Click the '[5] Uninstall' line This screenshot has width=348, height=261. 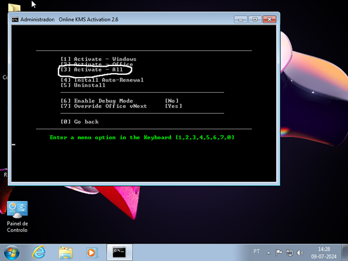tap(83, 85)
